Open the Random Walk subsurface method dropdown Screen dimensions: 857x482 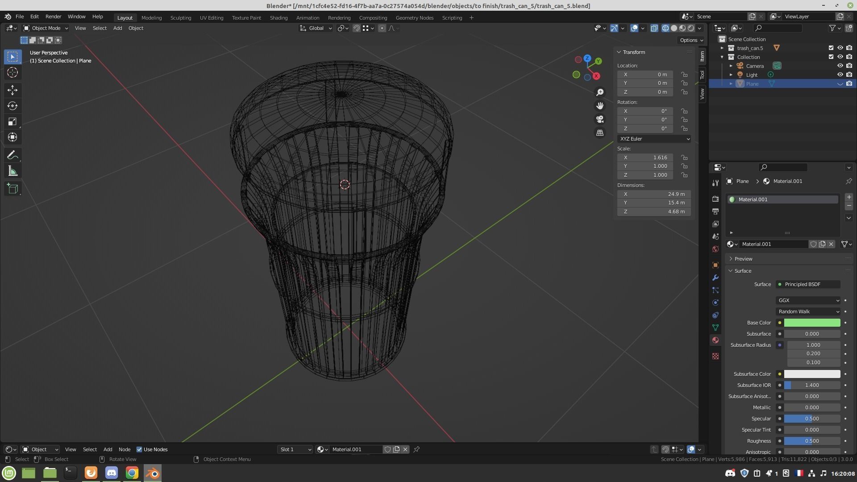[x=808, y=312]
